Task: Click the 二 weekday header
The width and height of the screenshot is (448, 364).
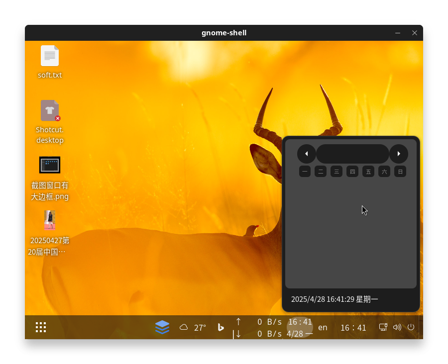Action: 321,172
